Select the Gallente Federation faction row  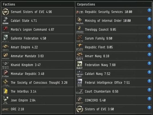(38, 38)
